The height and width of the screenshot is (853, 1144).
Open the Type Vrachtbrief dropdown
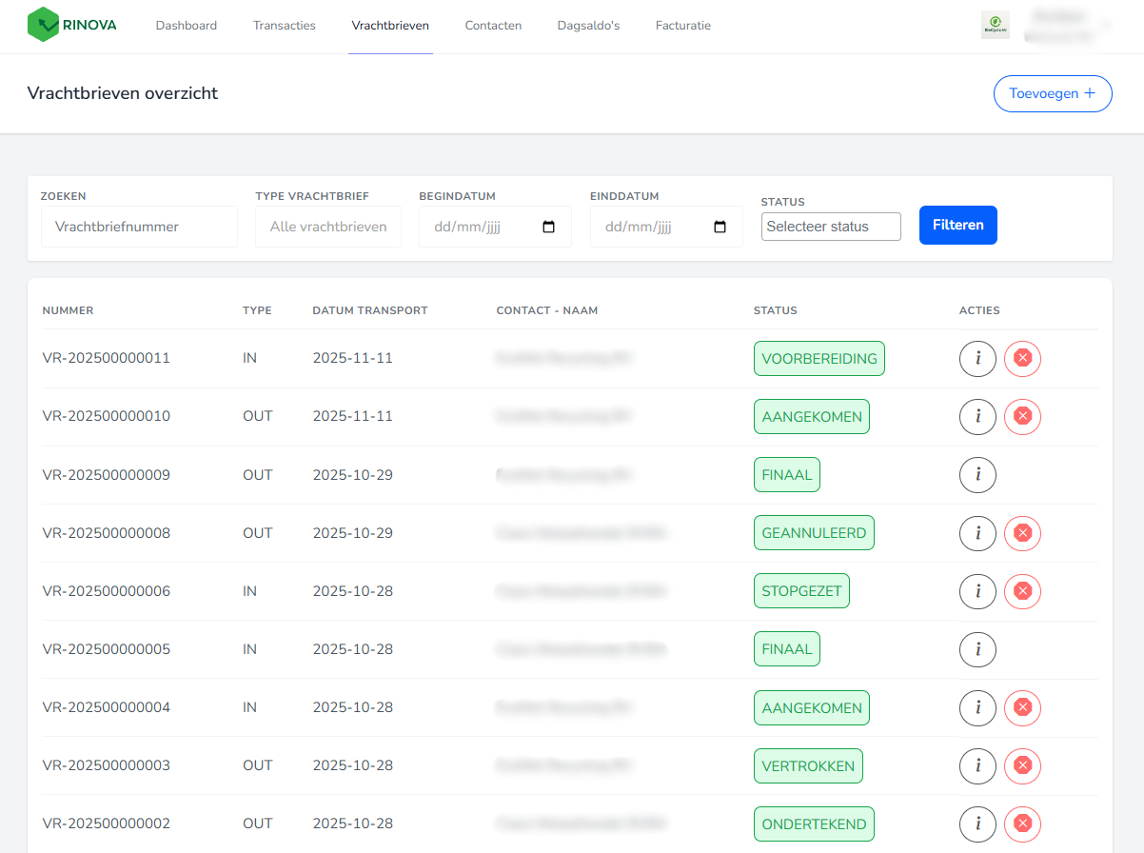(328, 227)
